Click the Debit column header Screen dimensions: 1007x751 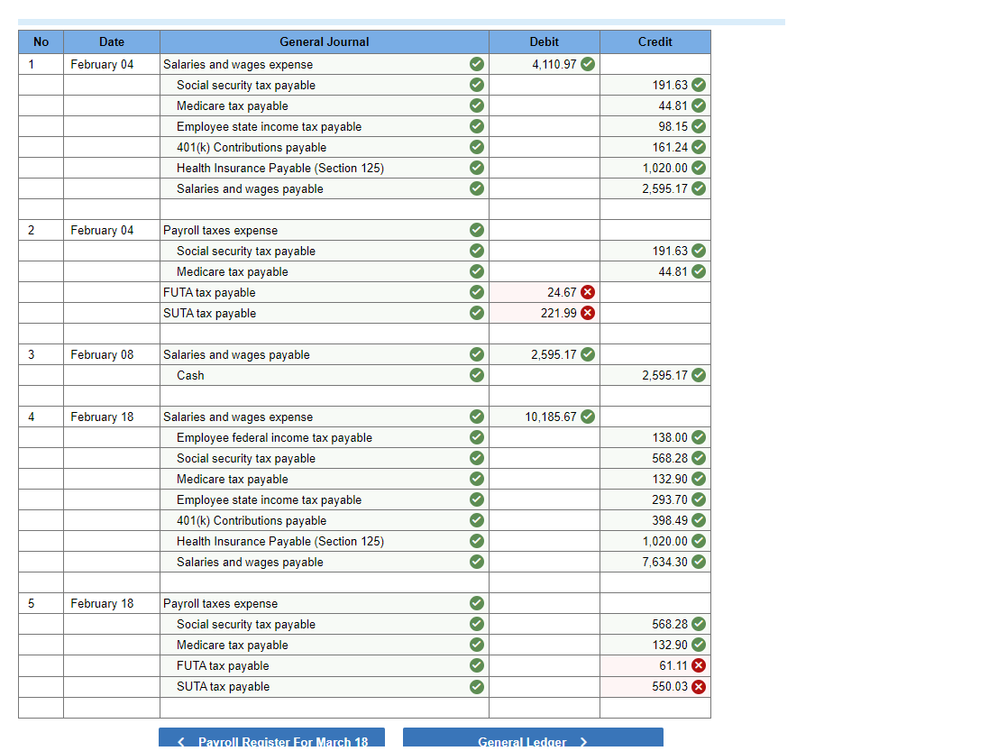coord(544,41)
